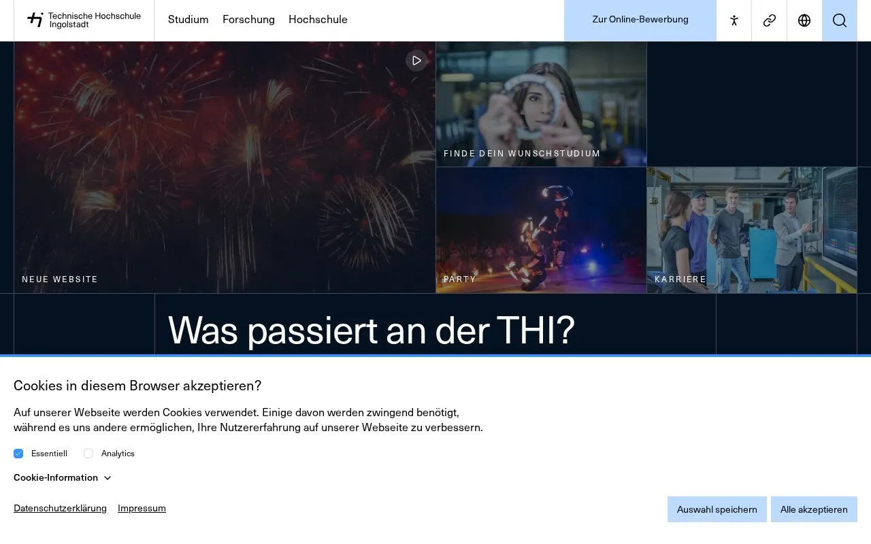Open the Studium menu
871x544 pixels.
pos(188,20)
